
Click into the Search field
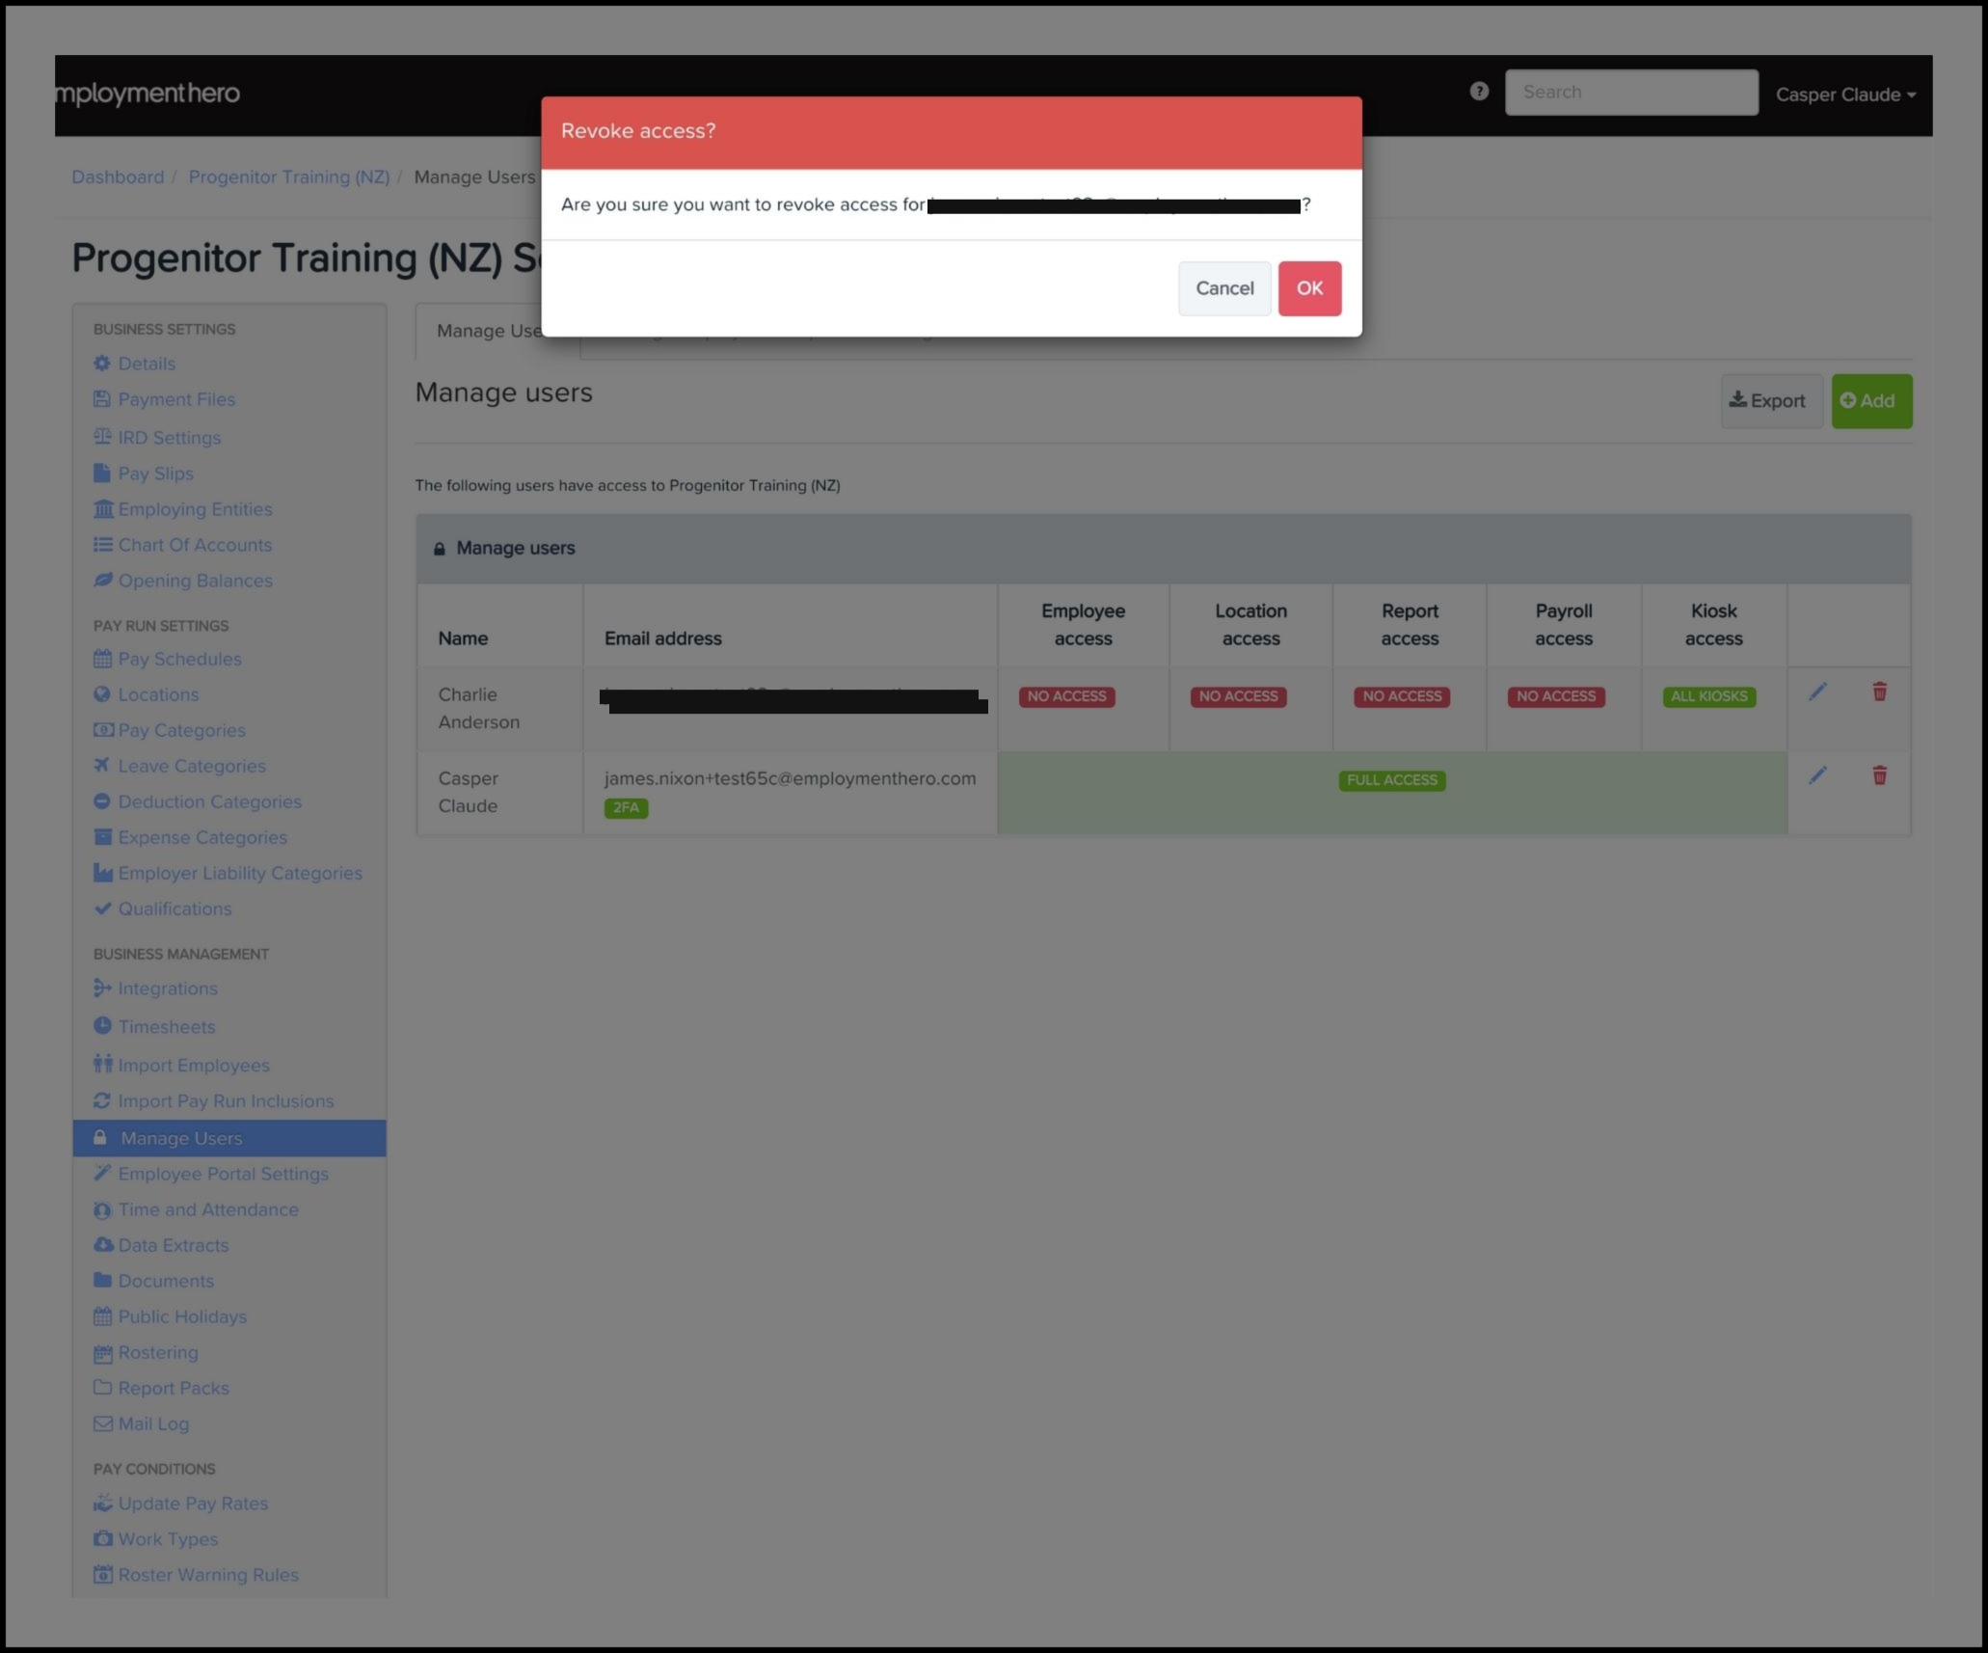1630,93
